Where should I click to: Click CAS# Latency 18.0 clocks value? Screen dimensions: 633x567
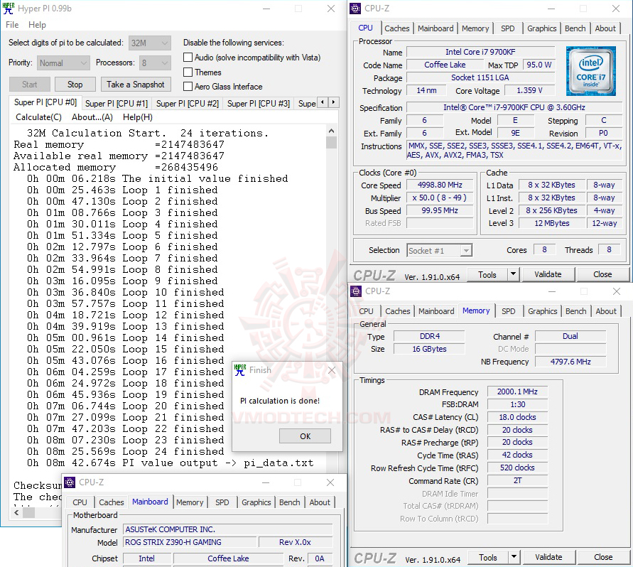517,417
